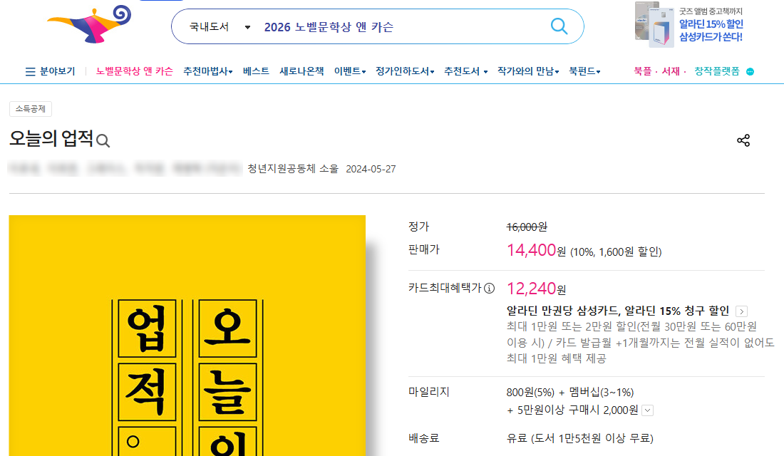
Task: Click the struck-through list price 16,000원
Action: 527,227
